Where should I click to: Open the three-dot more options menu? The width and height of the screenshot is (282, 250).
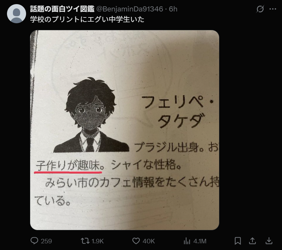pyautogui.click(x=273, y=9)
